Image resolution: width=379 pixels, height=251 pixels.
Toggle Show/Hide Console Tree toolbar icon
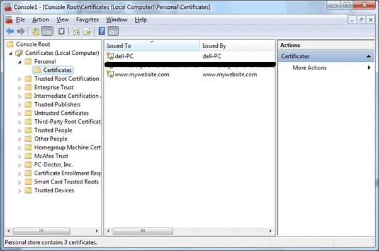pyautogui.click(x=47, y=32)
